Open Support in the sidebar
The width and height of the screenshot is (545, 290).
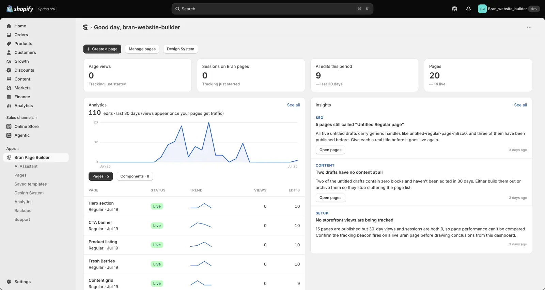(22, 220)
